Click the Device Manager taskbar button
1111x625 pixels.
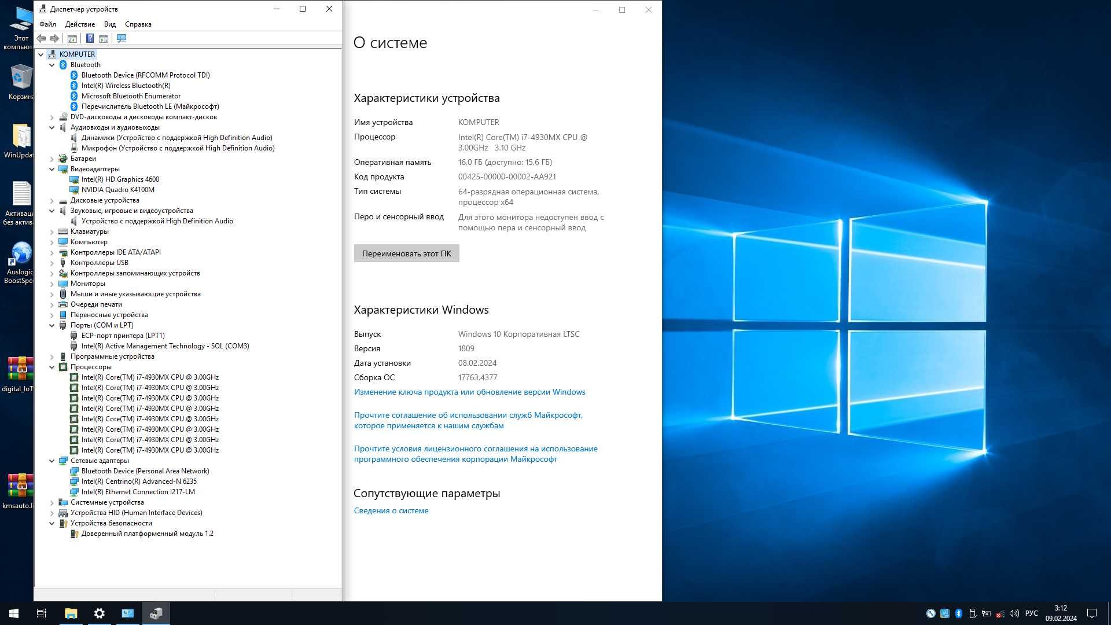(x=156, y=613)
